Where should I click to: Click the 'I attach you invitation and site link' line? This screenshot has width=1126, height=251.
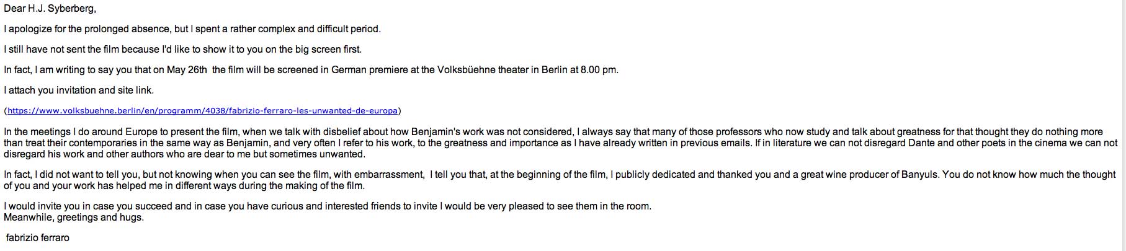[x=79, y=90]
